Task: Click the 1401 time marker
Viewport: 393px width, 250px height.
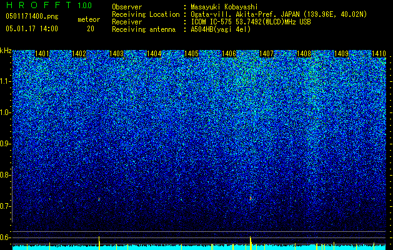Action: (x=42, y=54)
